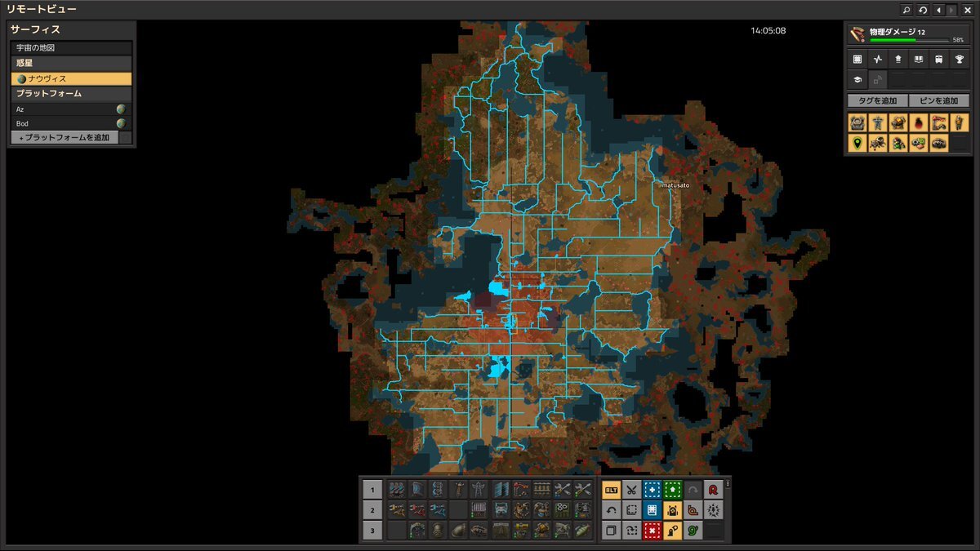Open the production statistics graph icon
This screenshot has height=551, width=980.
coord(878,60)
